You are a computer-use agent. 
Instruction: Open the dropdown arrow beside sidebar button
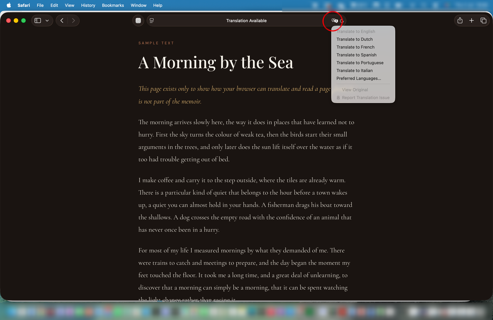tap(47, 21)
